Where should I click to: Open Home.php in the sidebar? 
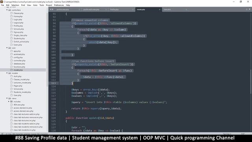click(18, 17)
